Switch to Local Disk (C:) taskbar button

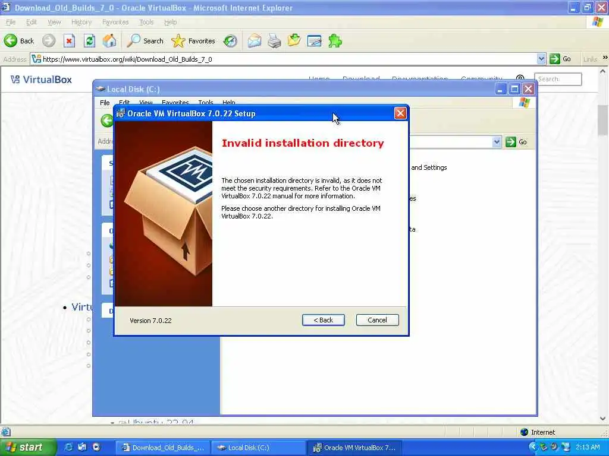[x=259, y=448]
